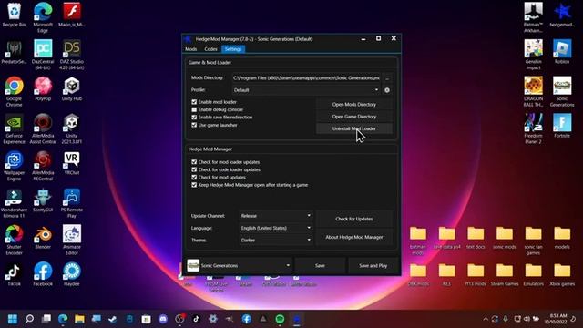Open the Flash Mario desktop icon
The image size is (583, 328).
72,15
